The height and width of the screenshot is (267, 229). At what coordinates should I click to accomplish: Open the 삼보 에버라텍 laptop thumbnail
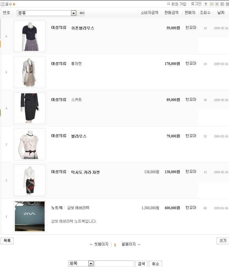pyautogui.click(x=30, y=216)
